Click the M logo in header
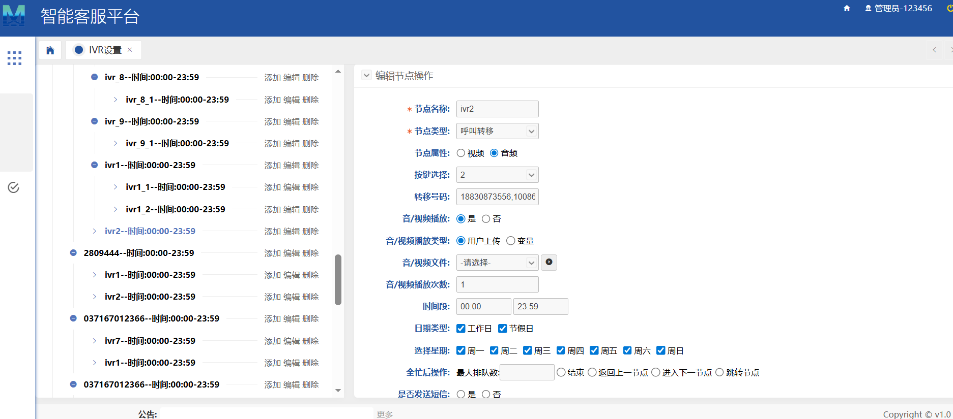This screenshot has width=953, height=419. (14, 15)
